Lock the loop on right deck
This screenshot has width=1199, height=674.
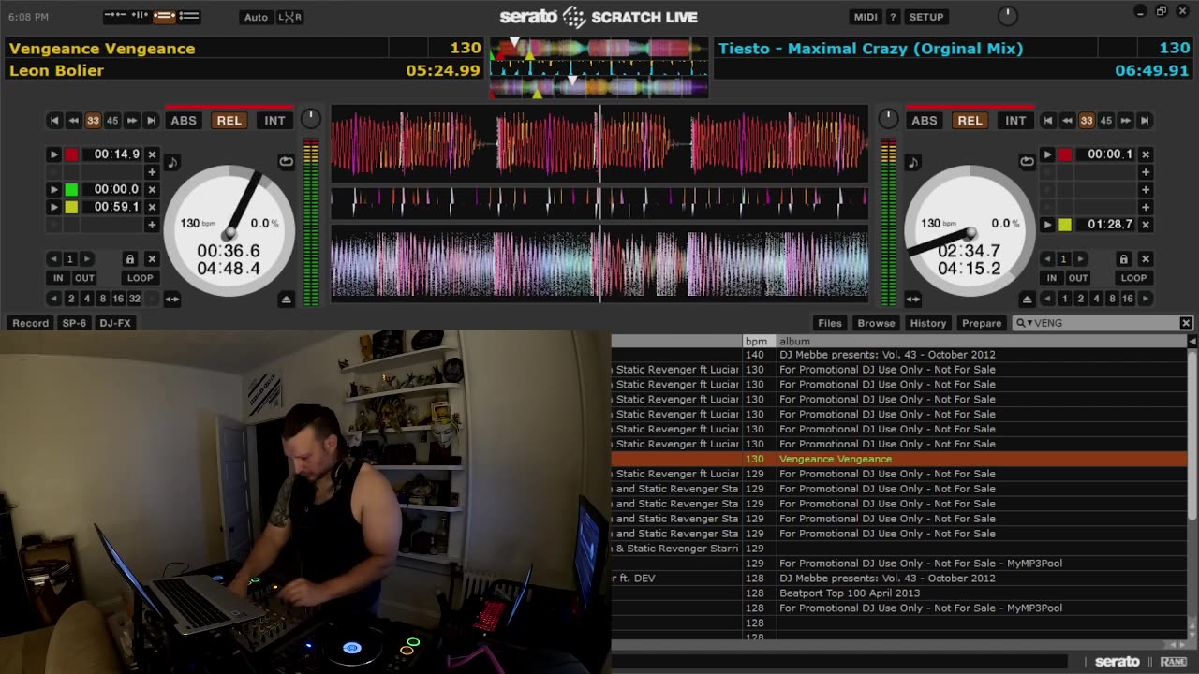tap(1124, 259)
